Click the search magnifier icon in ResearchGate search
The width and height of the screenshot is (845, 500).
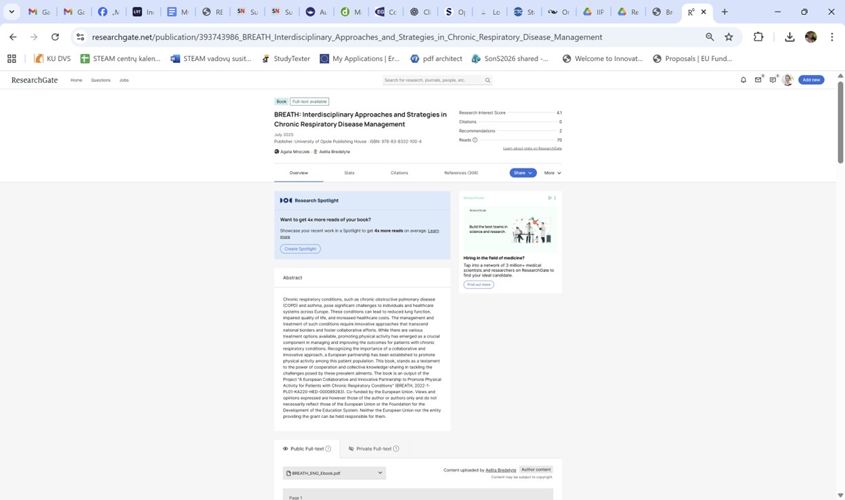click(487, 80)
